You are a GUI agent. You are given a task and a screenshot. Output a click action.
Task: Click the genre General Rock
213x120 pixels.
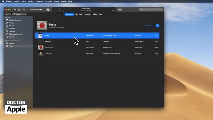click(x=139, y=41)
